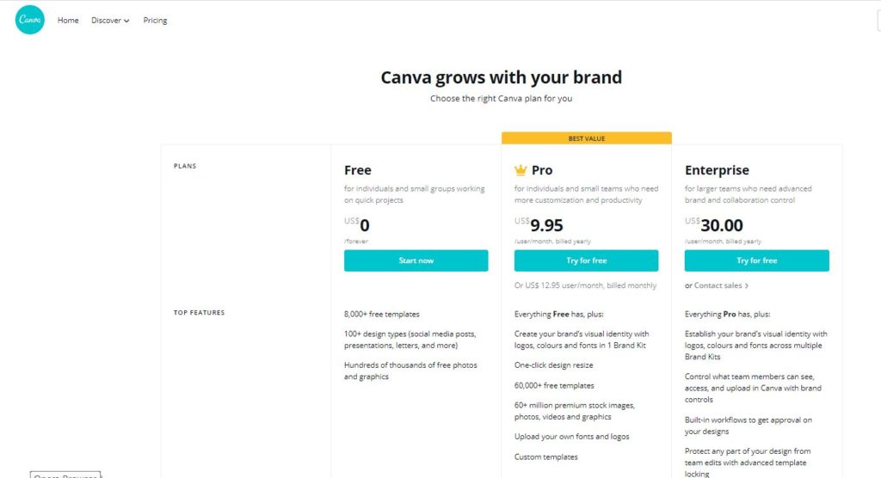Click the TOP FEATURES section label

[199, 313]
